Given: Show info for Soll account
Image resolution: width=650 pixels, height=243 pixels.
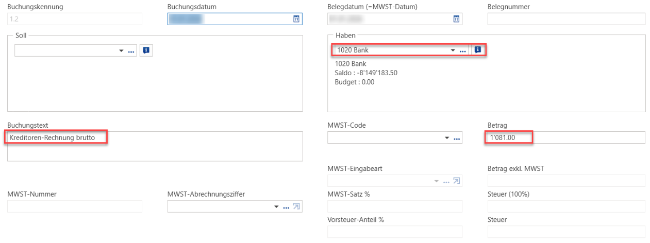Looking at the screenshot, I should [x=146, y=50].
